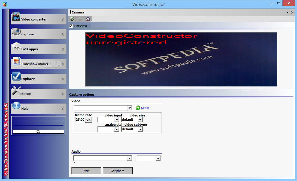Maximize the VideoConstructor window
297x181 pixels.
(279, 3)
